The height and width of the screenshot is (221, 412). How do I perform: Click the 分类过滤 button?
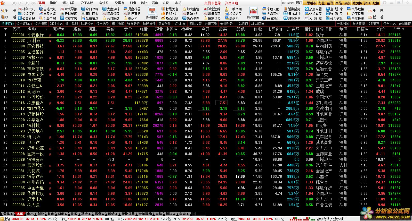(343, 24)
